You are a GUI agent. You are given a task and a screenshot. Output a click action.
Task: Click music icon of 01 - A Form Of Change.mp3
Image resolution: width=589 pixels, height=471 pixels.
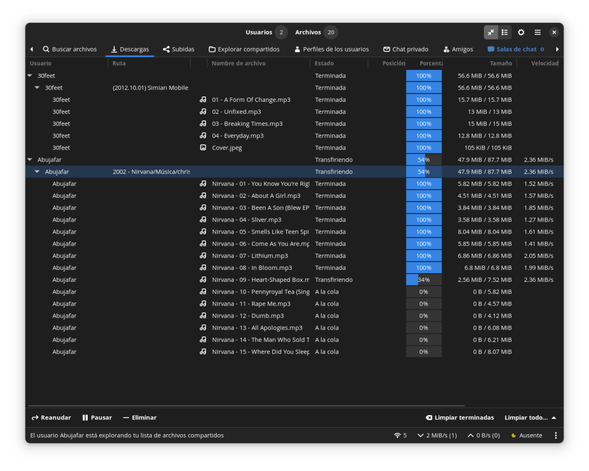pyautogui.click(x=203, y=100)
